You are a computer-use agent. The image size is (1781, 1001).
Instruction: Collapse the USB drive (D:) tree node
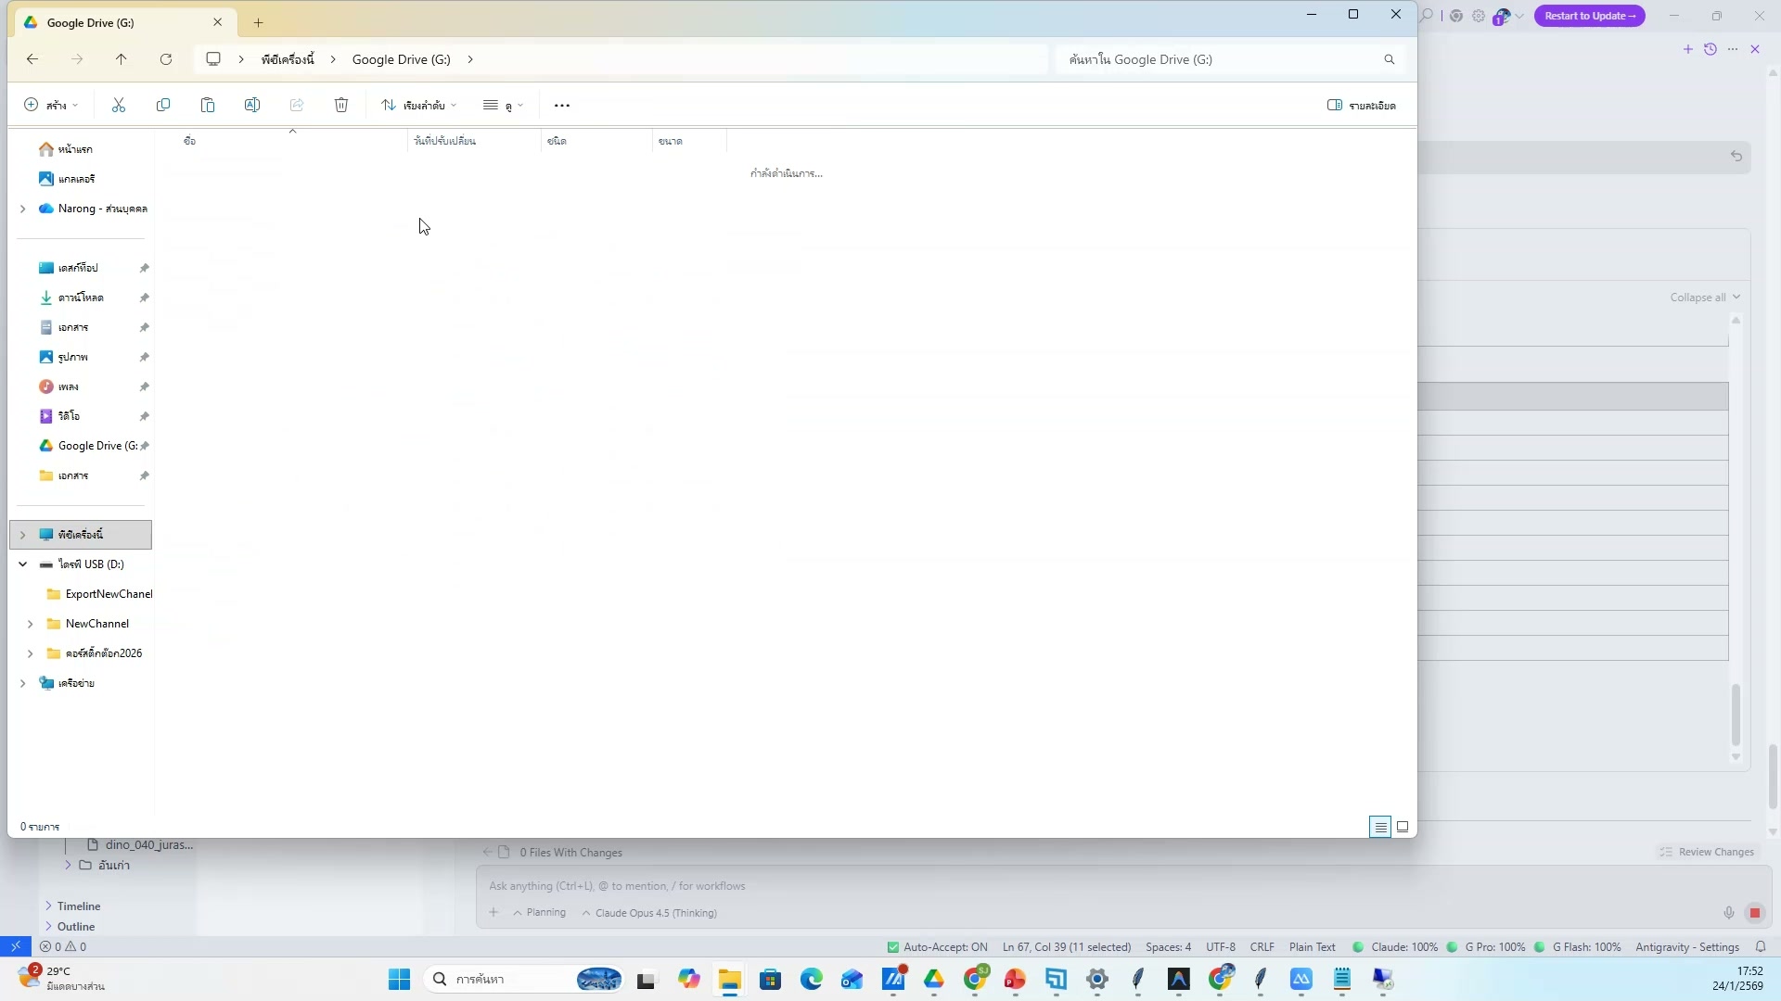coord(23,564)
